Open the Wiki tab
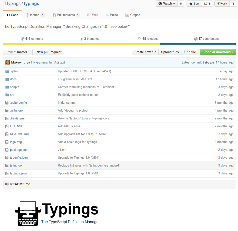This screenshot has width=238, height=231. tap(93, 15)
